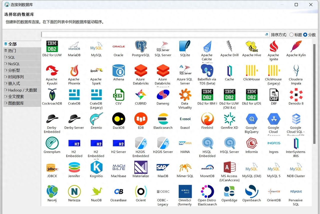Clear the search filter with eraser icon
Image resolution: width=320 pixels, height=214 pixels.
pyautogui.click(x=266, y=35)
